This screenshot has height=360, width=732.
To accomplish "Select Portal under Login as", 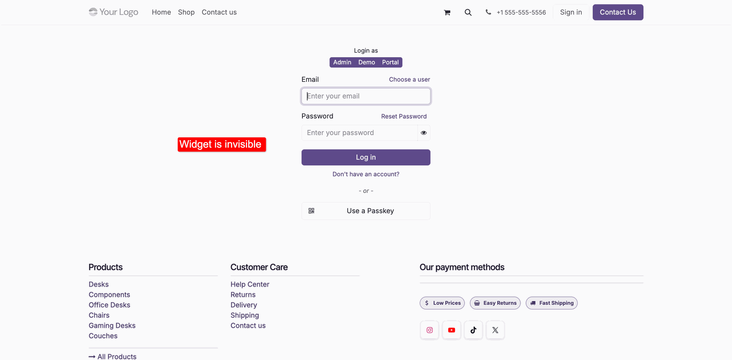I will 390,62.
